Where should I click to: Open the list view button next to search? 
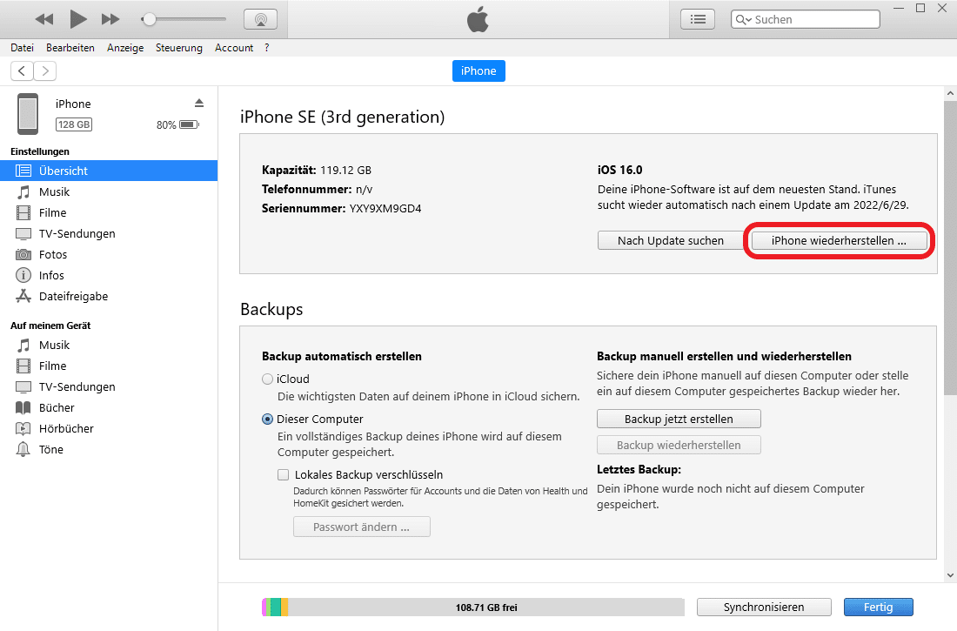pyautogui.click(x=698, y=19)
